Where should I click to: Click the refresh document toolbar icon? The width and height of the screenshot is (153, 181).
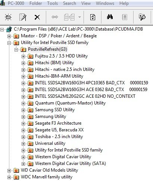[x=93, y=17]
